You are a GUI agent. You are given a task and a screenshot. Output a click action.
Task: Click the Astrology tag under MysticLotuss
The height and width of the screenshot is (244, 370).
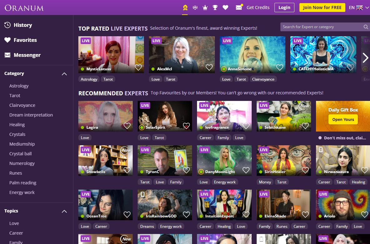(89, 79)
